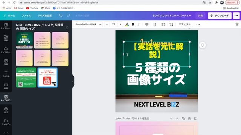Bookmark this page with star icon
This screenshot has height=135, width=241.
click(x=210, y=3)
